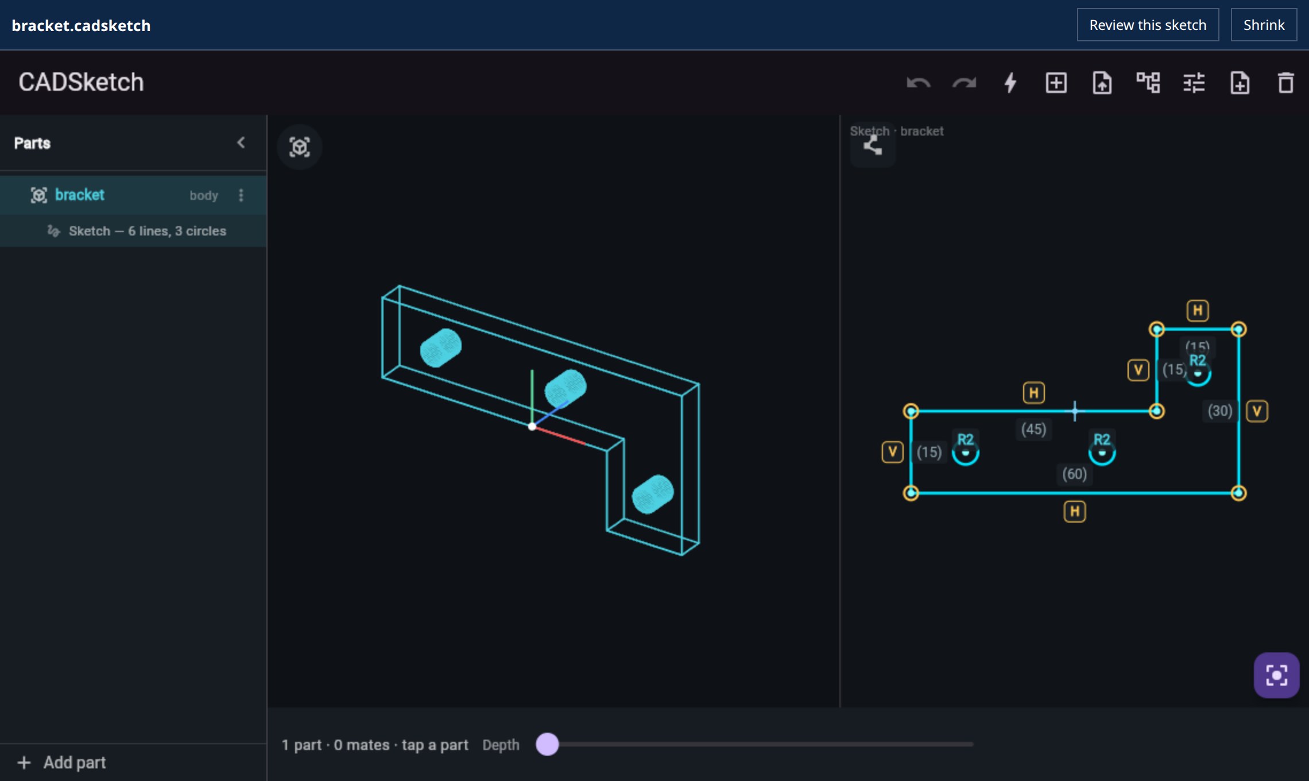Click the trash delete icon
This screenshot has height=781, width=1309.
click(x=1286, y=83)
